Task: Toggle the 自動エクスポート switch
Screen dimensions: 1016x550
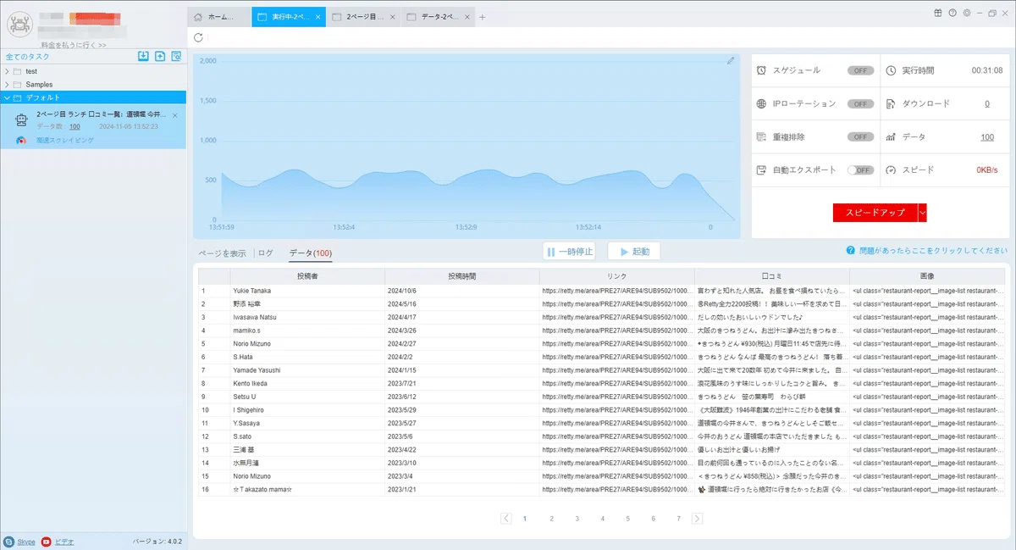Action: coord(860,169)
